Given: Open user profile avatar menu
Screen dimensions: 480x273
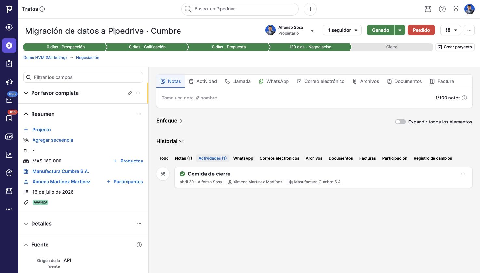Looking at the screenshot, I should click(470, 9).
